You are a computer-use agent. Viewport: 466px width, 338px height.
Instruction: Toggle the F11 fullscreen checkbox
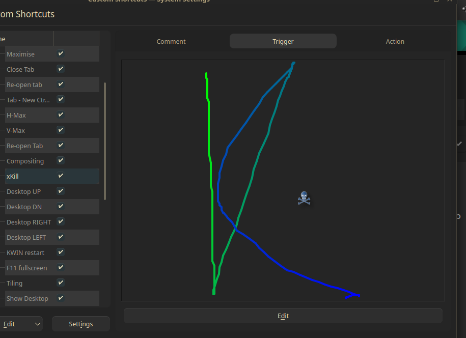61,267
